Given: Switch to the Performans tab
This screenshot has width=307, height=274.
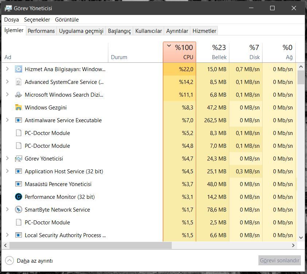Looking at the screenshot, I should click(x=41, y=31).
